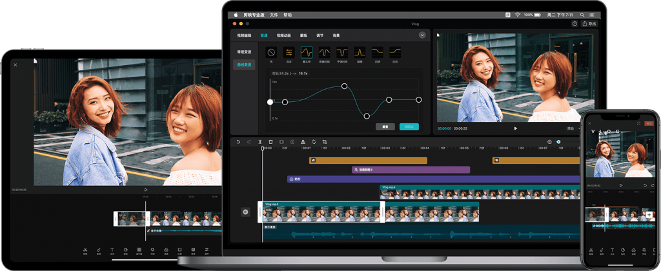Click the split clip tool in timeline toolbar
Image resolution: width=661 pixels, height=271 pixels.
point(259,142)
